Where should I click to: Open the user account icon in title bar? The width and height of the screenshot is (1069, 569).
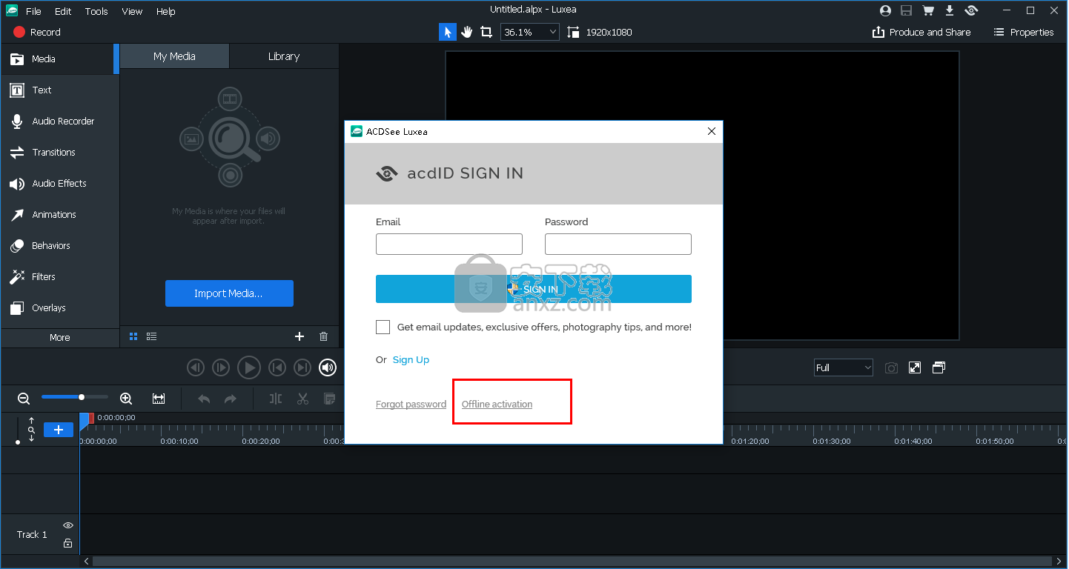(x=885, y=10)
